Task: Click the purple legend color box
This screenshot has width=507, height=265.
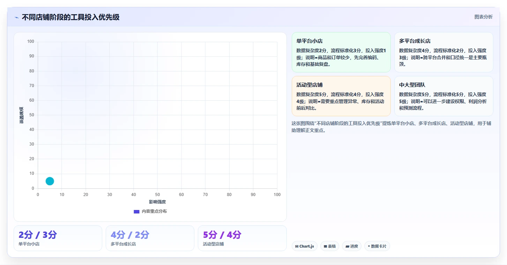Action: click(137, 211)
